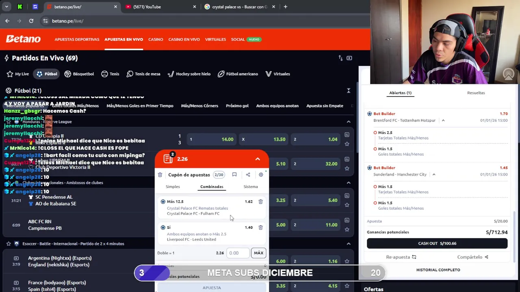This screenshot has height=292, width=520.
Task: Pick away odds 1.04
Action: 316,140
